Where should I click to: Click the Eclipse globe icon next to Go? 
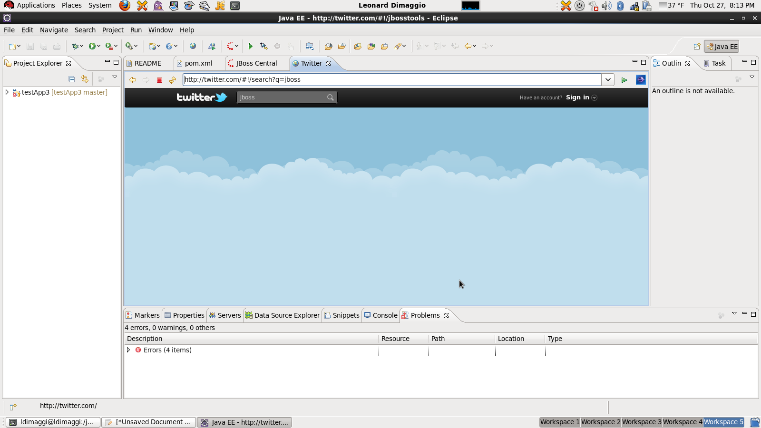(641, 80)
